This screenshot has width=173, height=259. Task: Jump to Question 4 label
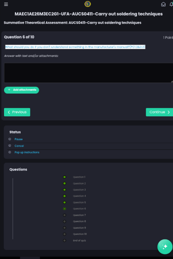tap(80, 196)
